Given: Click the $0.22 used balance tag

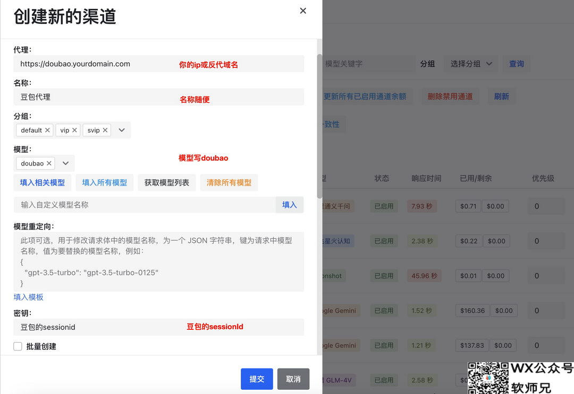Looking at the screenshot, I should click(x=469, y=241).
